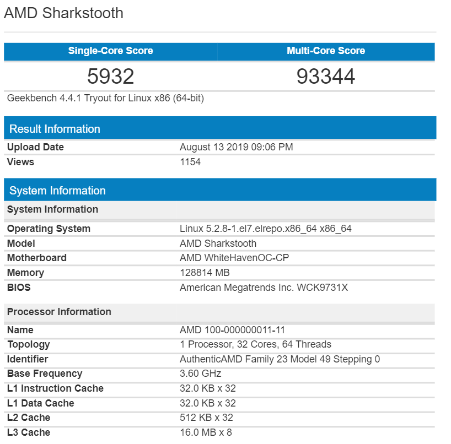Select the Single-Core Score header
451x444 pixels.
[x=110, y=51]
